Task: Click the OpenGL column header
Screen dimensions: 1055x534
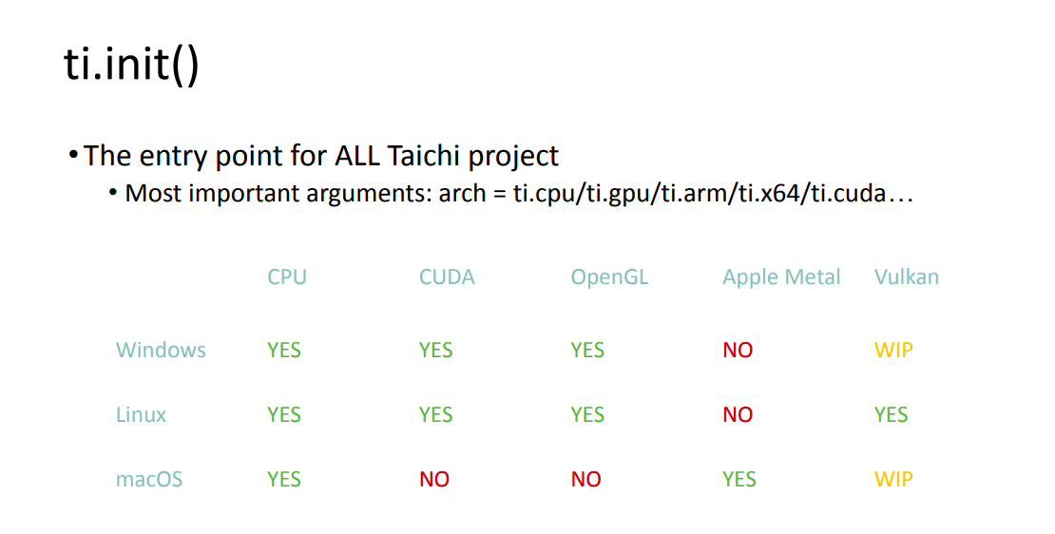Action: tap(609, 277)
